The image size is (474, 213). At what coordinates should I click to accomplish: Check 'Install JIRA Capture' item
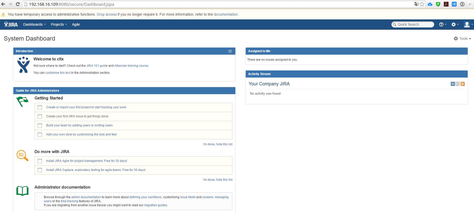point(40,170)
